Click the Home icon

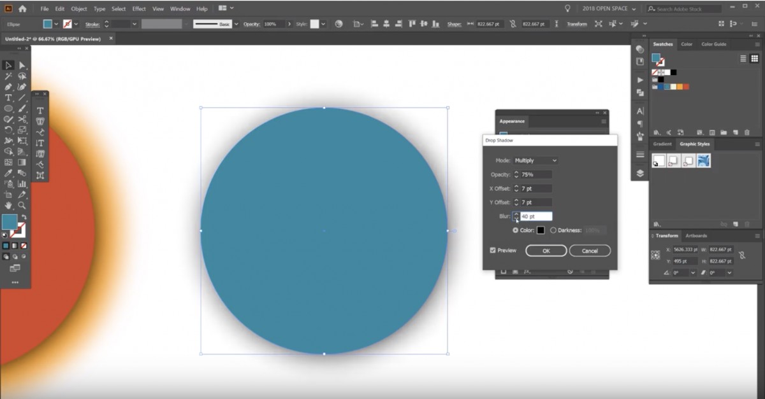(x=23, y=8)
